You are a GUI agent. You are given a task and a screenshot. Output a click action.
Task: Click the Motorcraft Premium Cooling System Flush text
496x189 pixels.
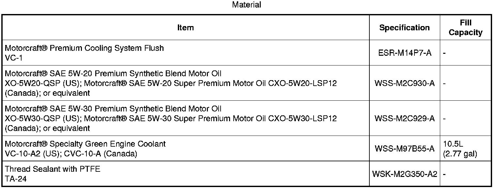pos(84,48)
